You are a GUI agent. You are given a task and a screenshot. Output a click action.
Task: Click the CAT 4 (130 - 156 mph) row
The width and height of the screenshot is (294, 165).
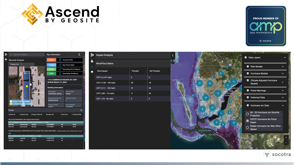133,83
